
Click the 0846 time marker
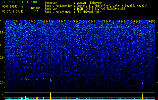[x=92, y=21]
